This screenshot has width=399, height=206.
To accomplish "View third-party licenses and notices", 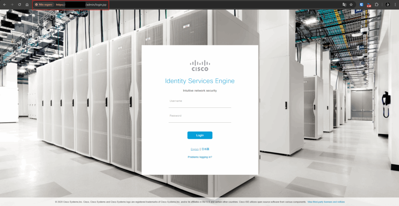I will point(326,202).
